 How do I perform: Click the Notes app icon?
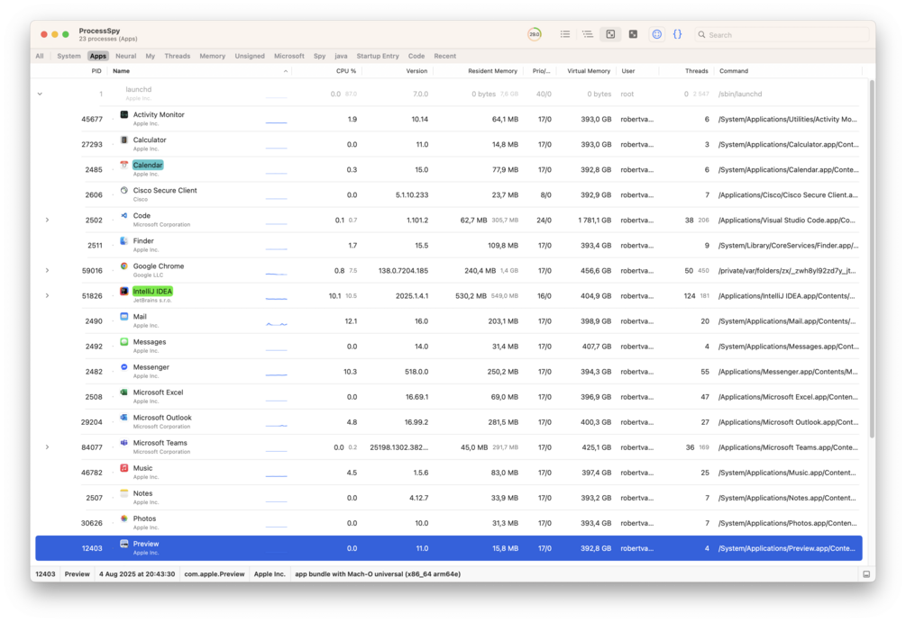point(124,493)
